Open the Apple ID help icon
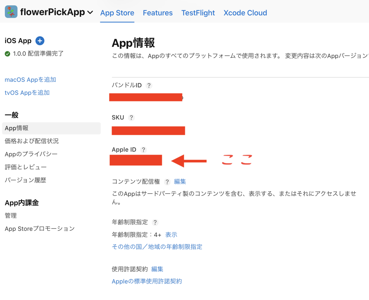 (x=143, y=150)
